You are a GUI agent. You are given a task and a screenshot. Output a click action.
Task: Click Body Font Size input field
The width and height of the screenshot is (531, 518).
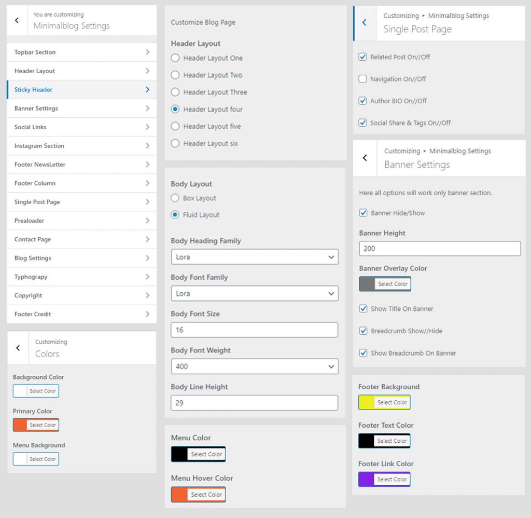(x=254, y=330)
